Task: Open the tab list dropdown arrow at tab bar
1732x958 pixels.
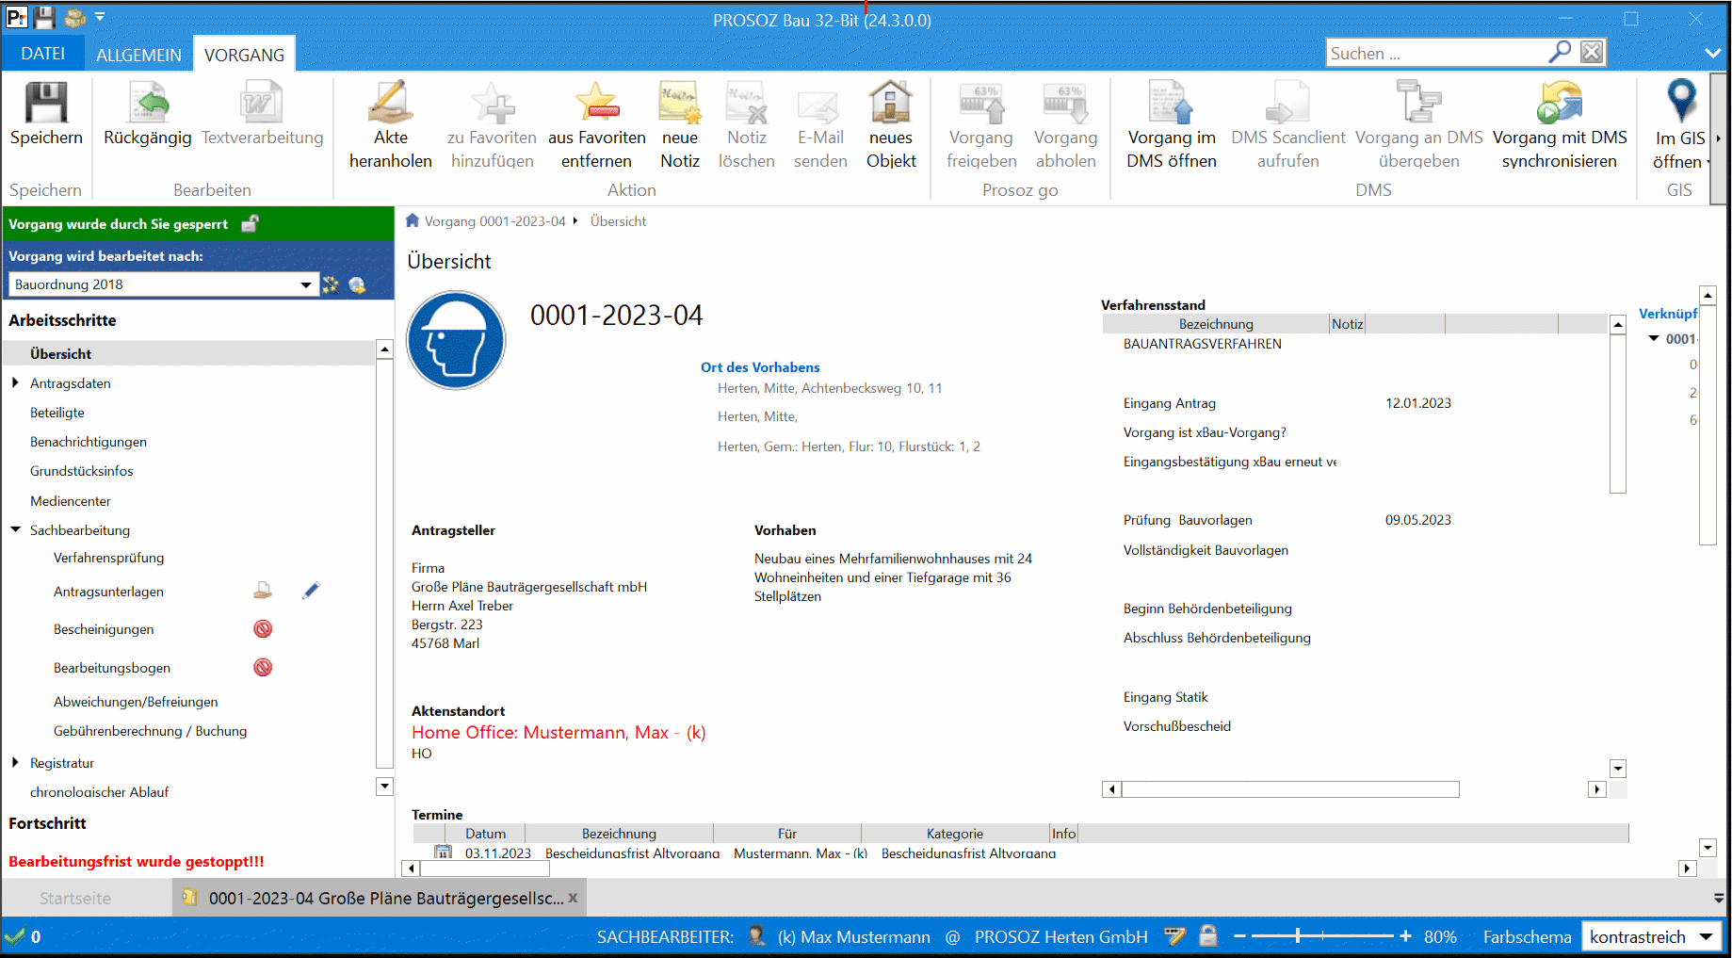Action: (1719, 898)
